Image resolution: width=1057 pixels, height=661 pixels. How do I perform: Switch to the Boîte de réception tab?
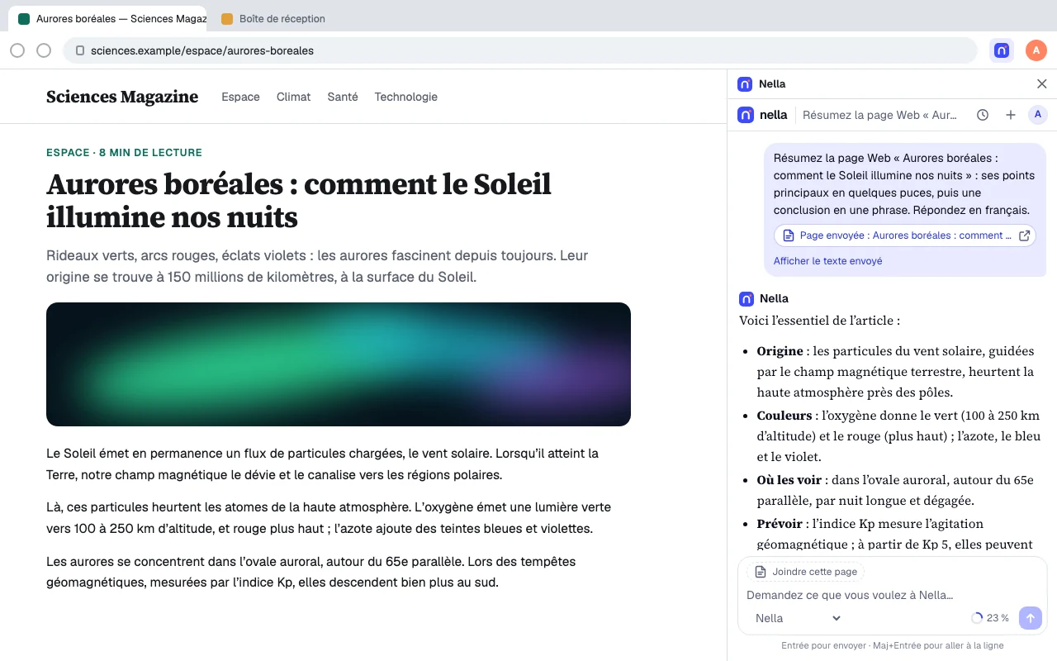pos(273,18)
